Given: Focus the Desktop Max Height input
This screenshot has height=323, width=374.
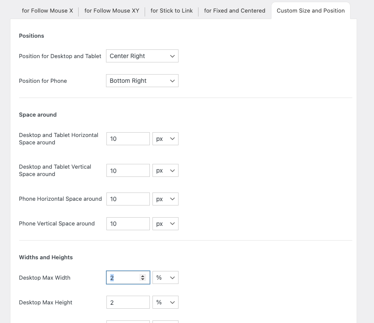Looking at the screenshot, I should 128,302.
